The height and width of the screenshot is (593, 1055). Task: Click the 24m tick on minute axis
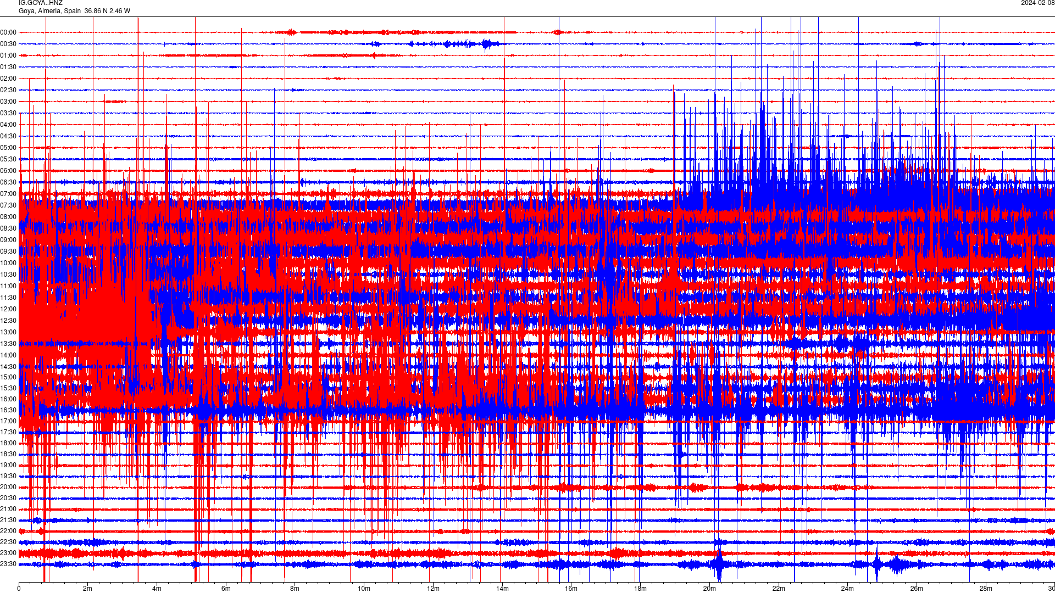click(847, 589)
